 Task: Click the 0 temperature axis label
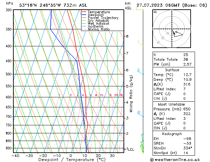(x=71, y=156)
